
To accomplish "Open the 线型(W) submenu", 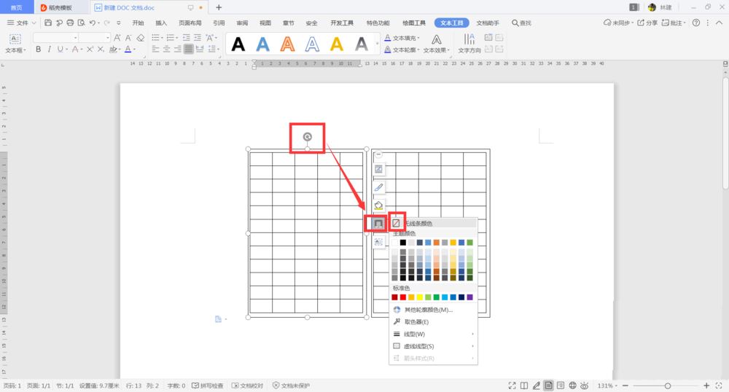I will 433,334.
